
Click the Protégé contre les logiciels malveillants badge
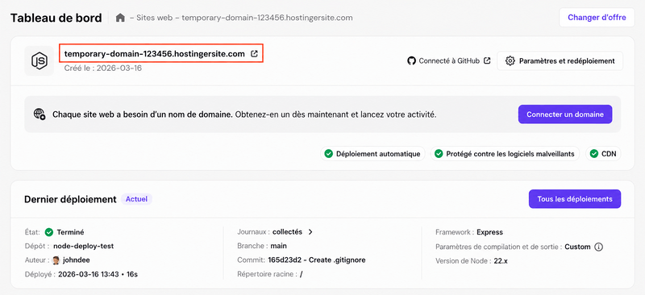pos(505,154)
